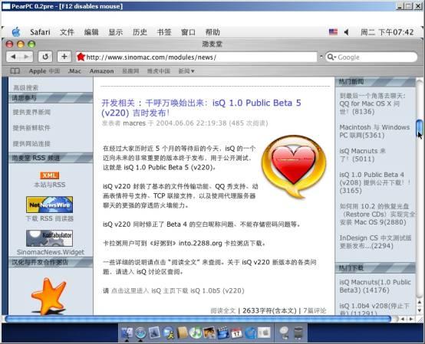Open the 文件 menu
The image size is (425, 344).
(x=67, y=32)
